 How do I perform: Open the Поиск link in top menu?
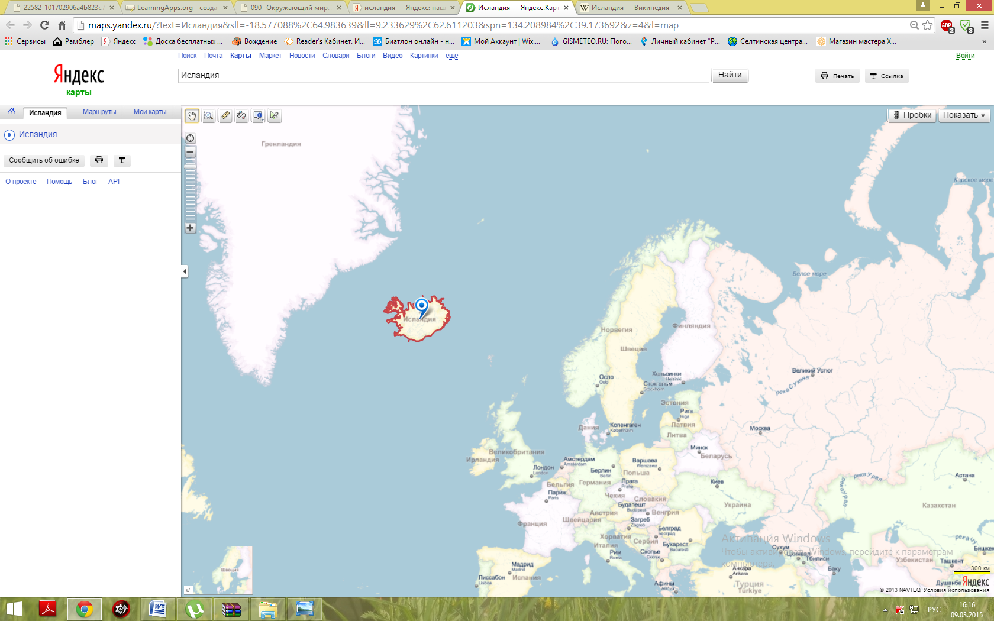point(187,56)
